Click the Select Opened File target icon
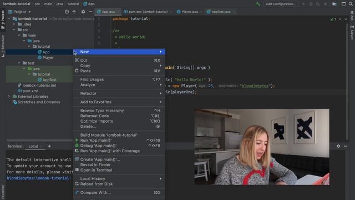Screen dimensions: 355x200 point(67,12)
